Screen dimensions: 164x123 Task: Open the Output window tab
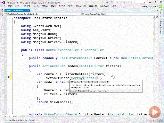[x=32, y=120]
